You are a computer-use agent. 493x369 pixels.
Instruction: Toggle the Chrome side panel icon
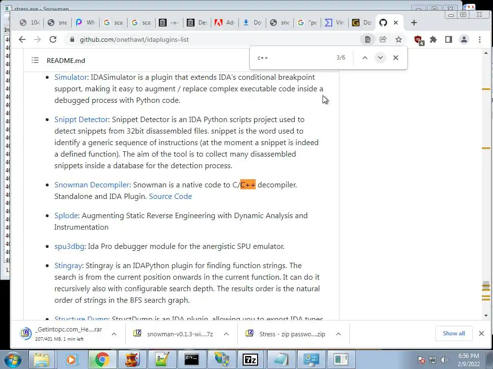[449, 39]
